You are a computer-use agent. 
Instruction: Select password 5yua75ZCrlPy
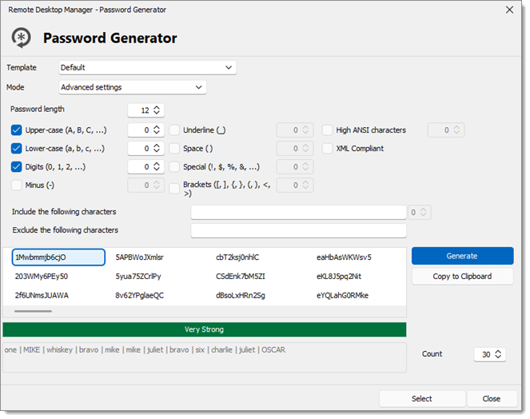click(x=138, y=277)
